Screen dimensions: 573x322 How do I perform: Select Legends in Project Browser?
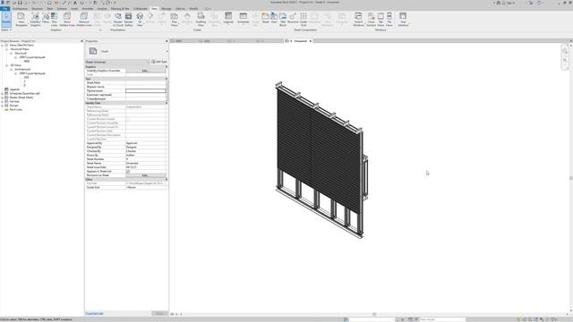[x=14, y=89]
